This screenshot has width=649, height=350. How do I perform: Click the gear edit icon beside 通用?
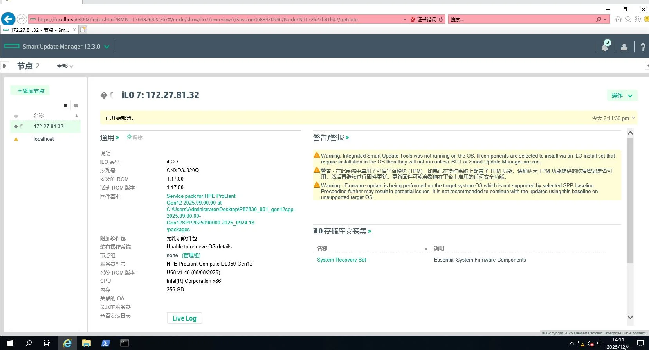pyautogui.click(x=129, y=137)
